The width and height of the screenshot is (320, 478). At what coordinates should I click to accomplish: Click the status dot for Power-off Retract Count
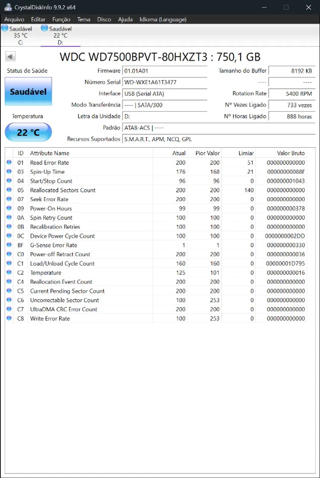9,254
